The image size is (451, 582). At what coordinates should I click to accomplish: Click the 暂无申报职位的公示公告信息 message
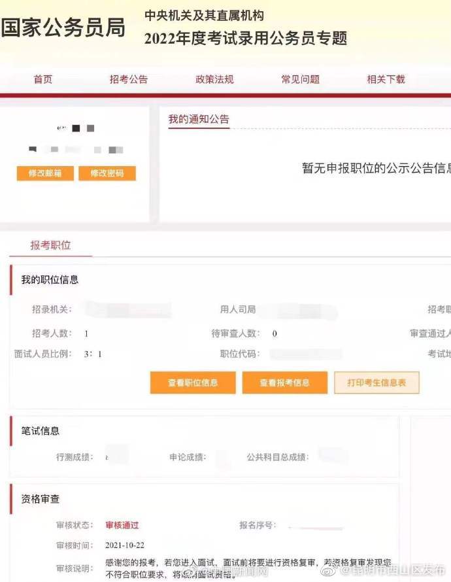pyautogui.click(x=376, y=168)
